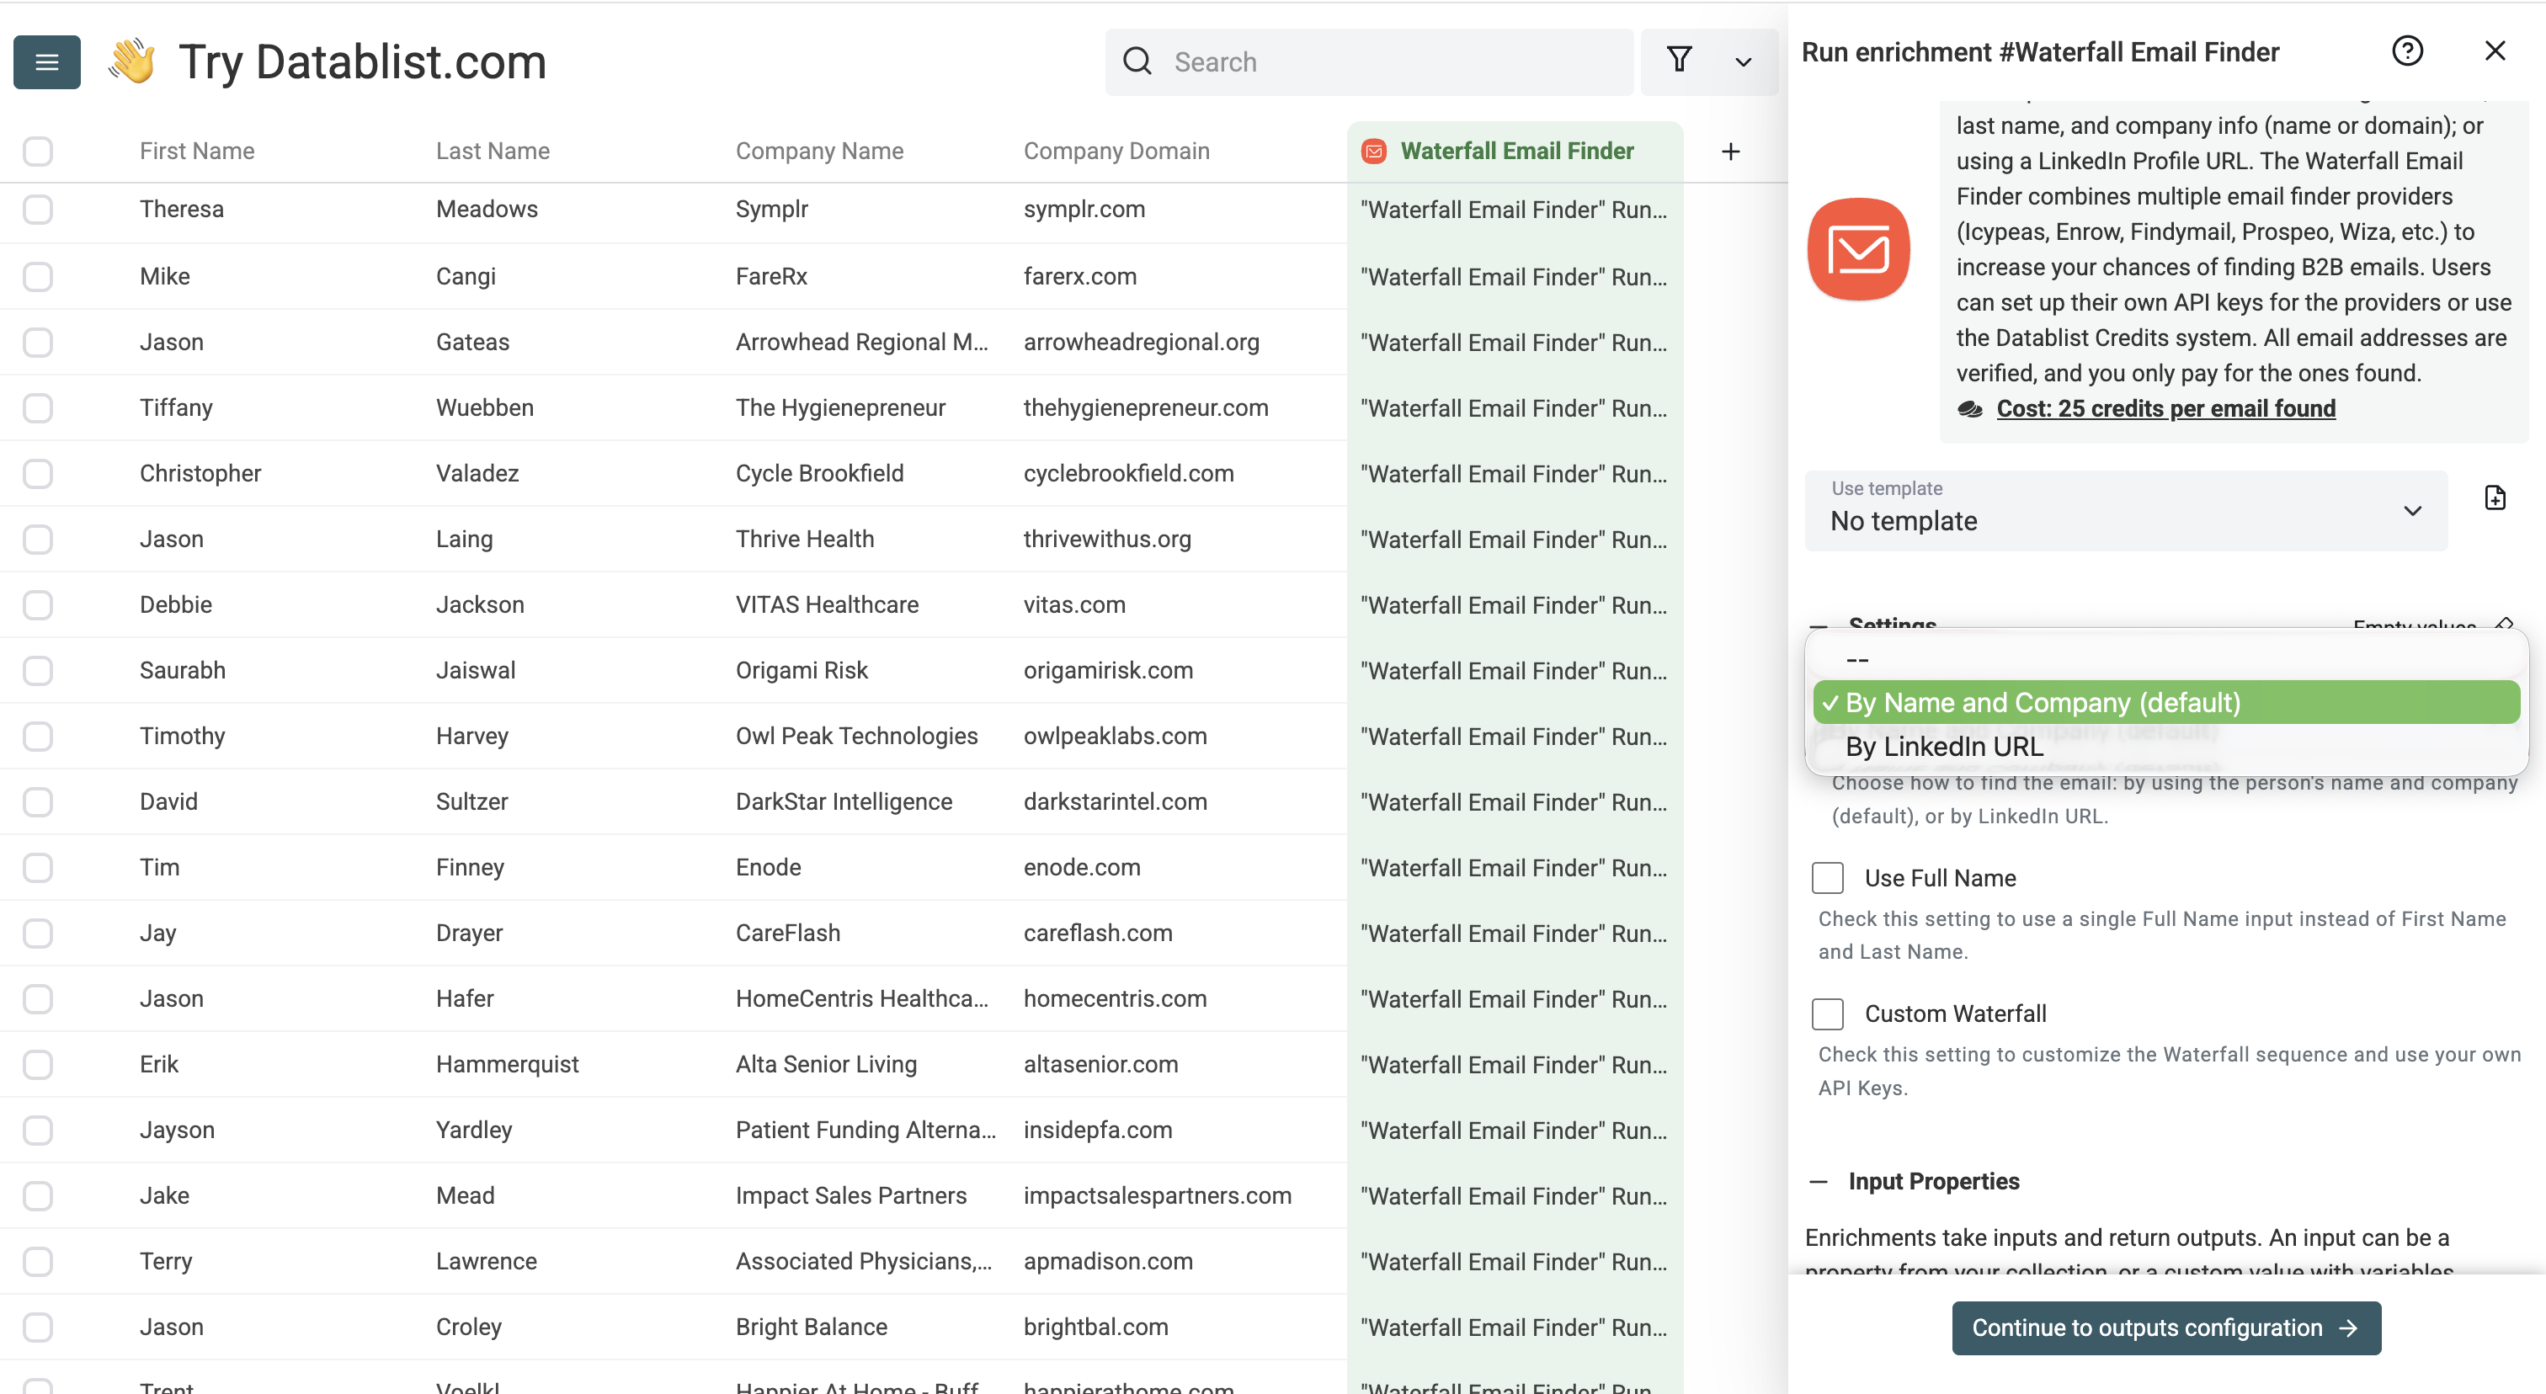Click the Run enrichment #Waterfall Email Finder title

click(2040, 51)
